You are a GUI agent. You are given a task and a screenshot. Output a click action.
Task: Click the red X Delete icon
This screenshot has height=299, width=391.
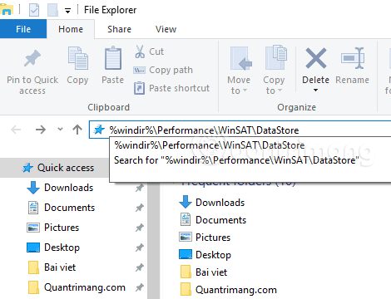[x=316, y=58]
